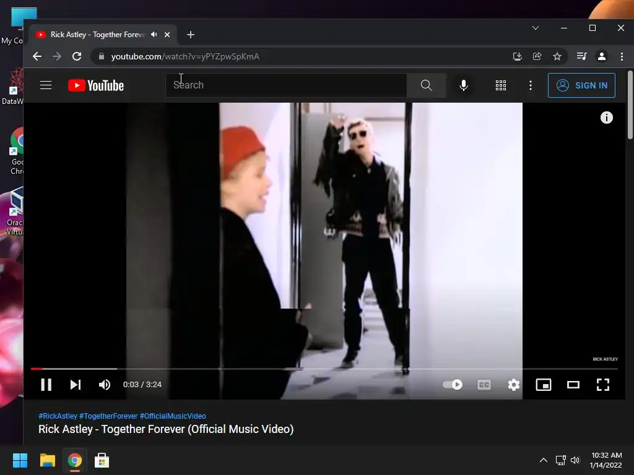Open YouTube settings three-dot menu
This screenshot has height=475, width=634.
(531, 85)
